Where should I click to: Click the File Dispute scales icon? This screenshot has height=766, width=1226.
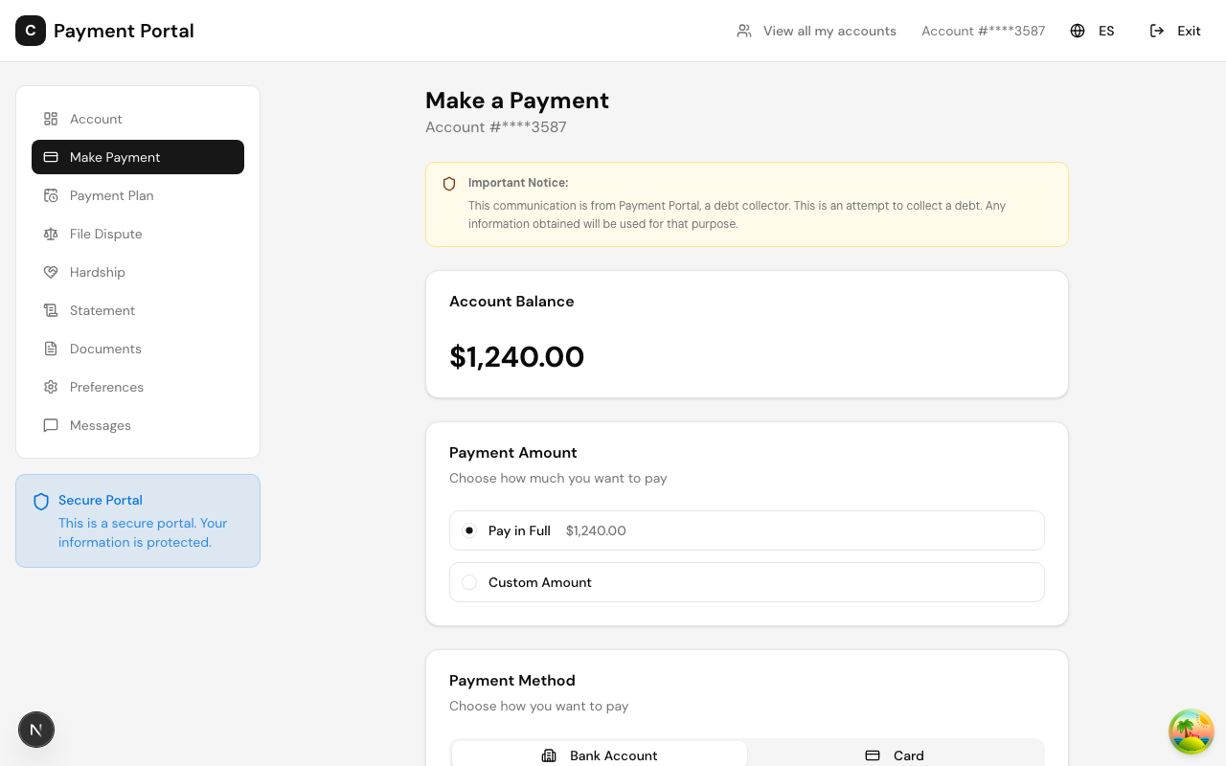click(51, 234)
